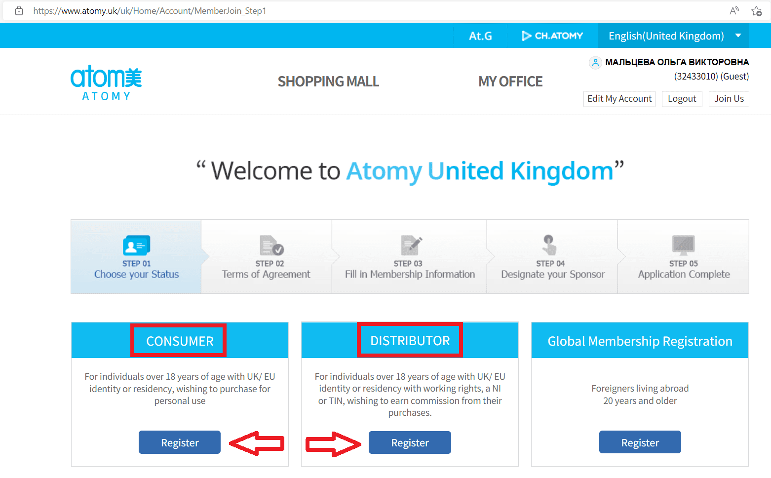Open the SHOPPING MALL menu
Viewport: 771px width, 478px height.
[x=328, y=81]
